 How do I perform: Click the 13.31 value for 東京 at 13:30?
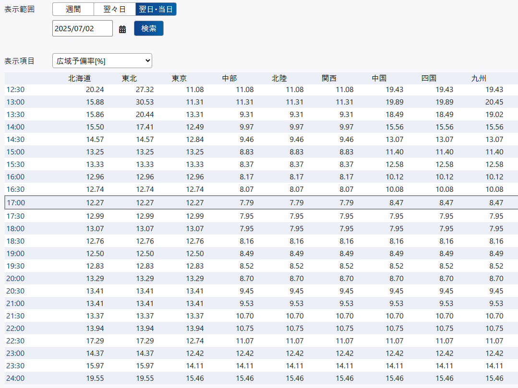point(194,115)
